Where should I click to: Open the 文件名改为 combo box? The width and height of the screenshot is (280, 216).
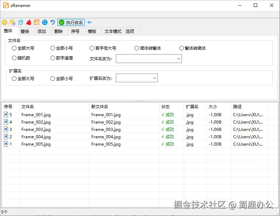pos(149,59)
